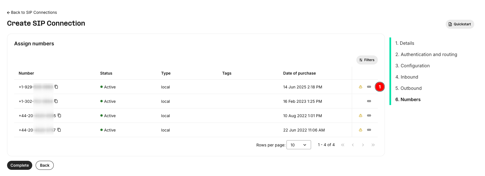Image resolution: width=485 pixels, height=176 pixels.
Task: Jump to the Inbound step
Action: [407, 77]
